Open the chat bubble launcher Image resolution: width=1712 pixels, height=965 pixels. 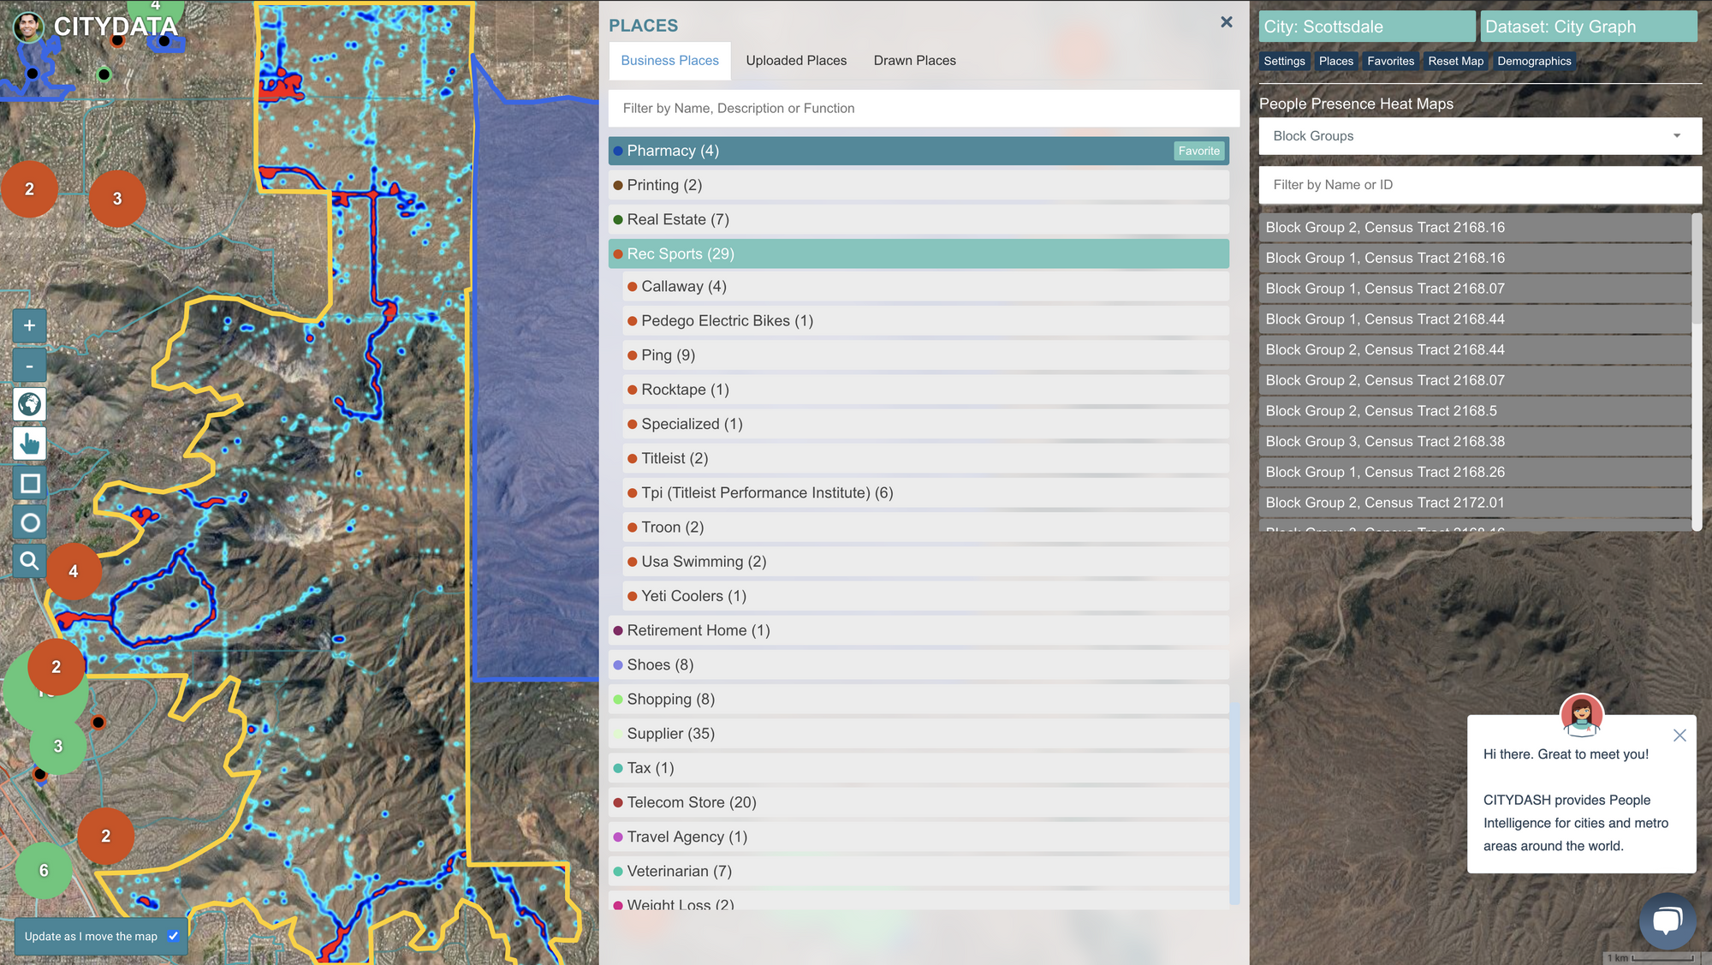click(1666, 921)
